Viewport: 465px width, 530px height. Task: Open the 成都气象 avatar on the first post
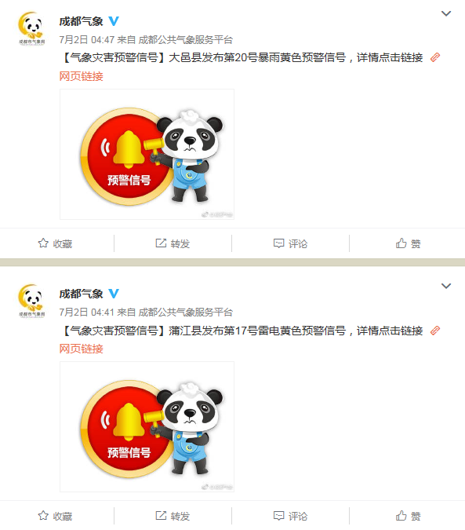pyautogui.click(x=31, y=28)
